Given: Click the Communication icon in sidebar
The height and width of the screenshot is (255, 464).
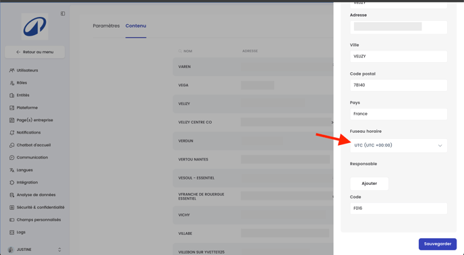Looking at the screenshot, I should click(x=11, y=158).
